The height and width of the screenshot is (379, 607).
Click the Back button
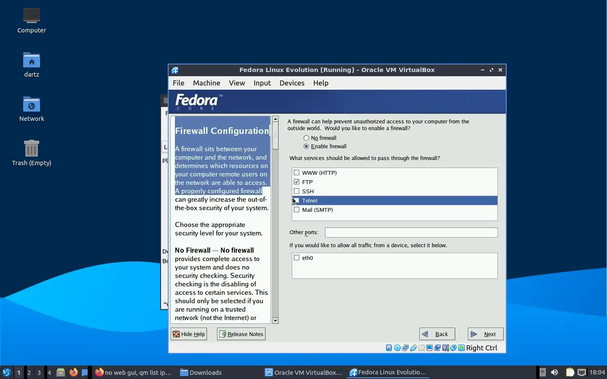tap(437, 334)
